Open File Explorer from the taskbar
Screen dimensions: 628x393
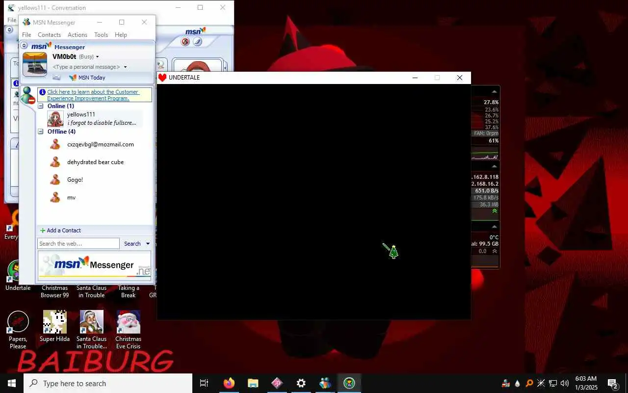[x=253, y=383]
